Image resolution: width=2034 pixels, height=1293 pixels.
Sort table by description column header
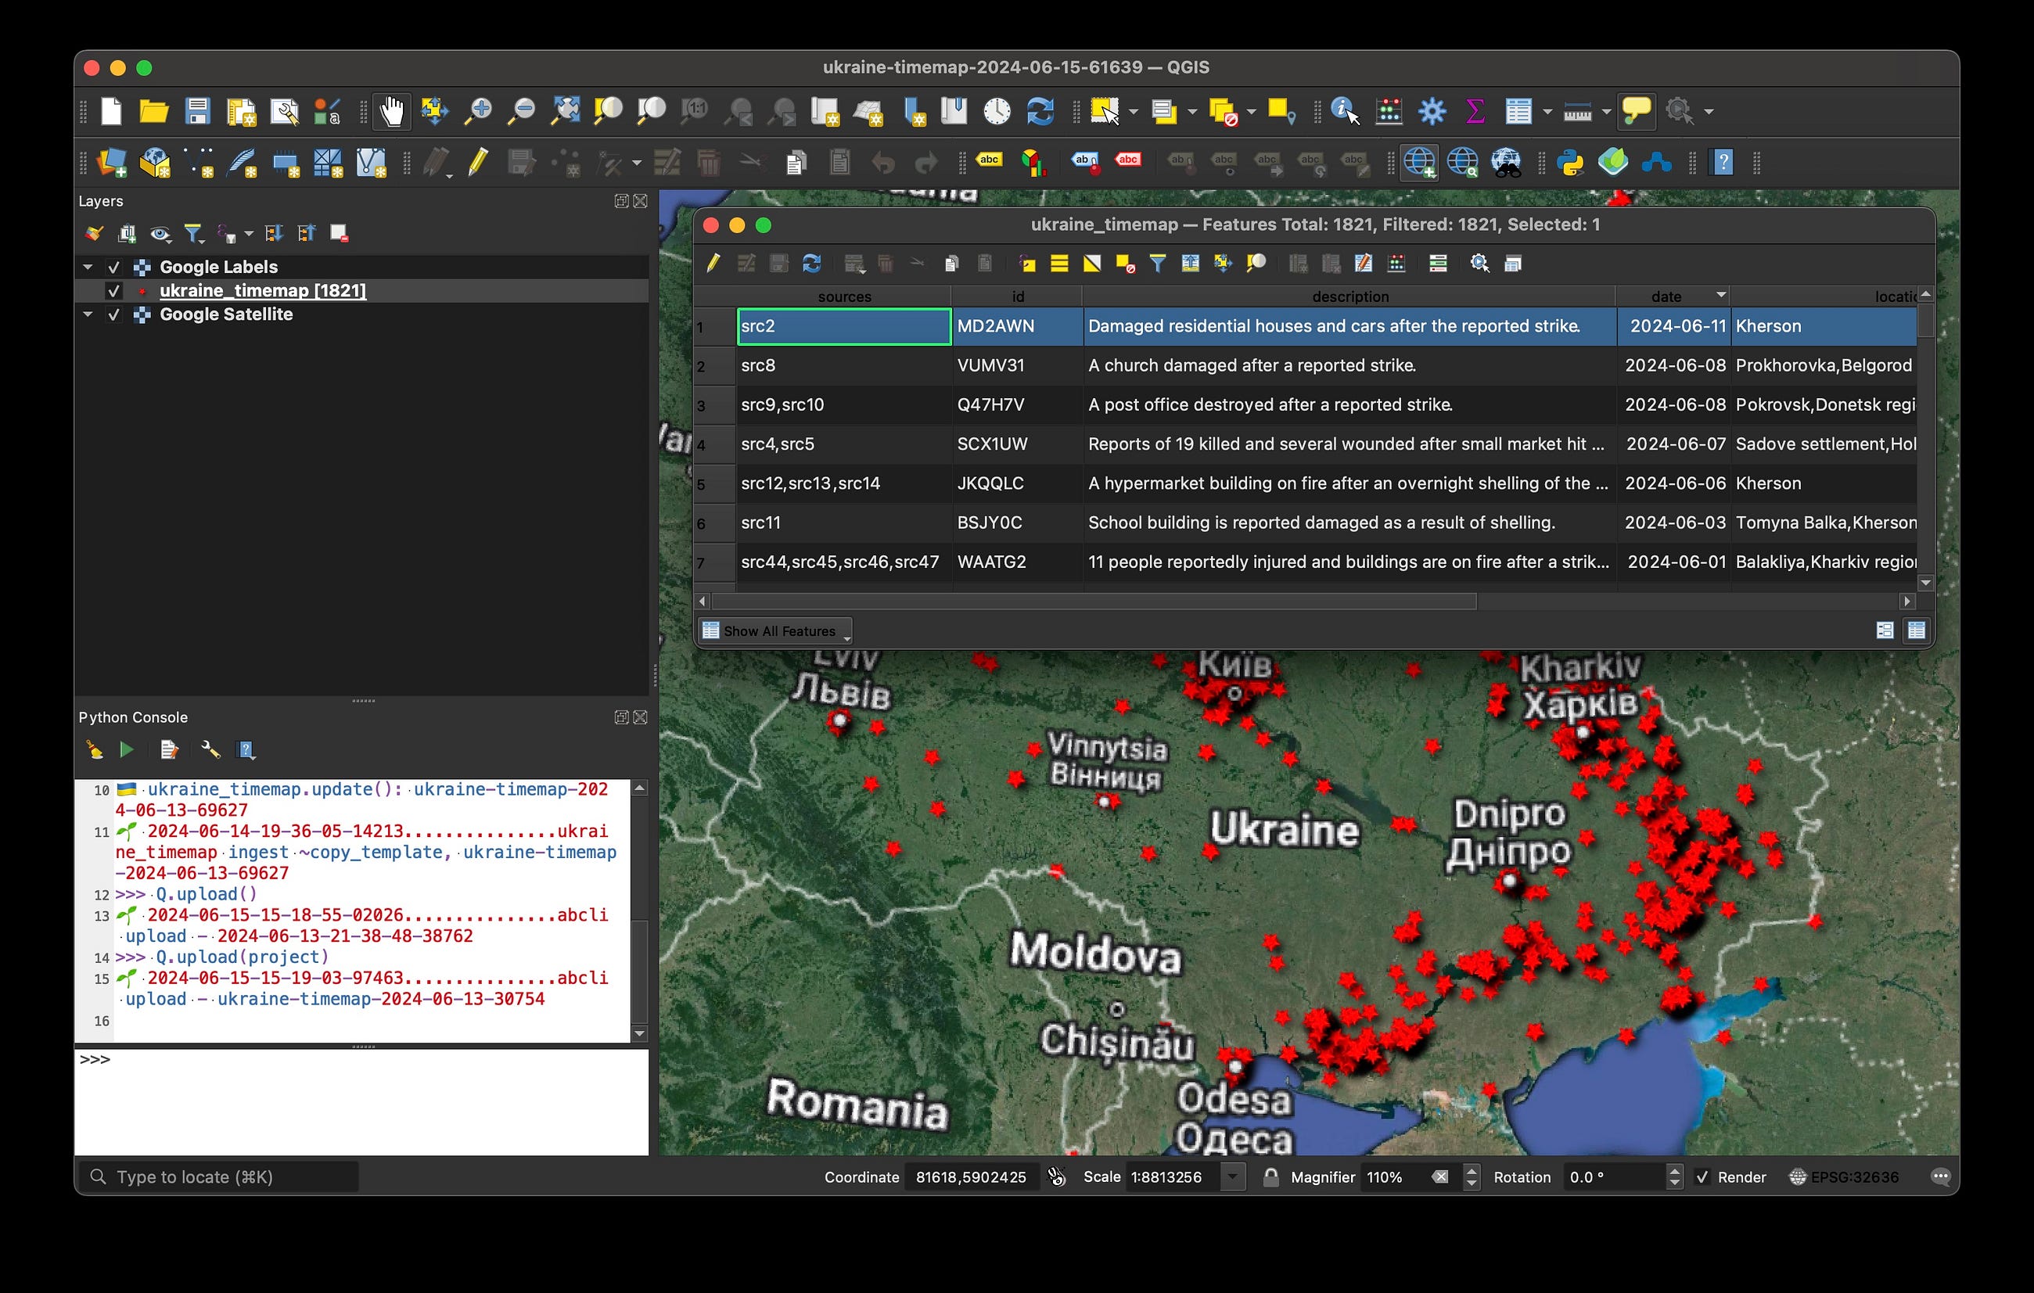pos(1349,296)
